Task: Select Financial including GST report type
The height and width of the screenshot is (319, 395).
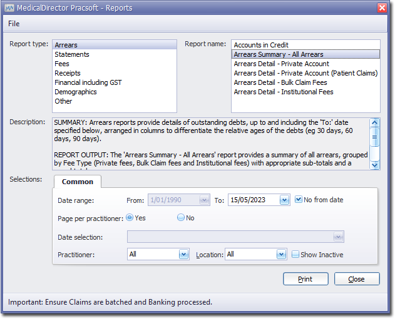Action: tap(88, 82)
